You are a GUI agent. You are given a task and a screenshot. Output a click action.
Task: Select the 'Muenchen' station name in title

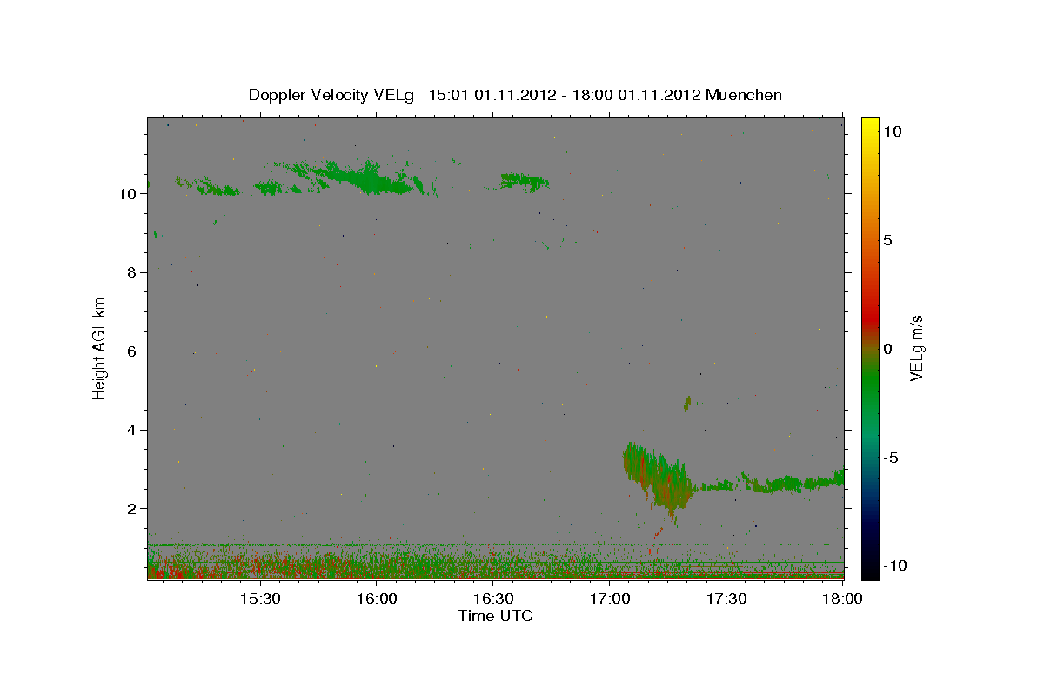[744, 95]
